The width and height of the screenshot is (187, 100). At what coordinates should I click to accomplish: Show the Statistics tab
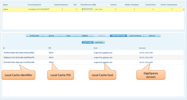[85, 36]
